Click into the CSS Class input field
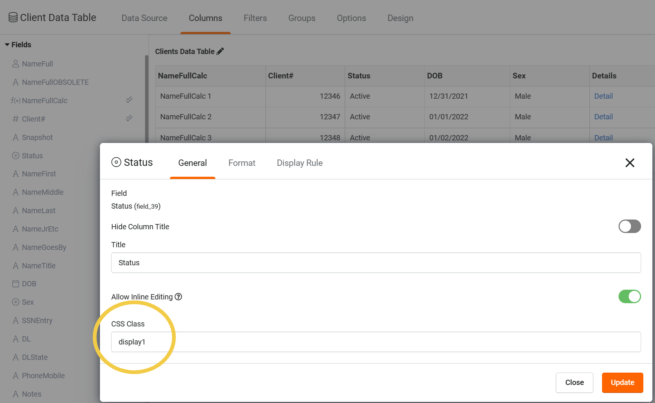 [376, 342]
